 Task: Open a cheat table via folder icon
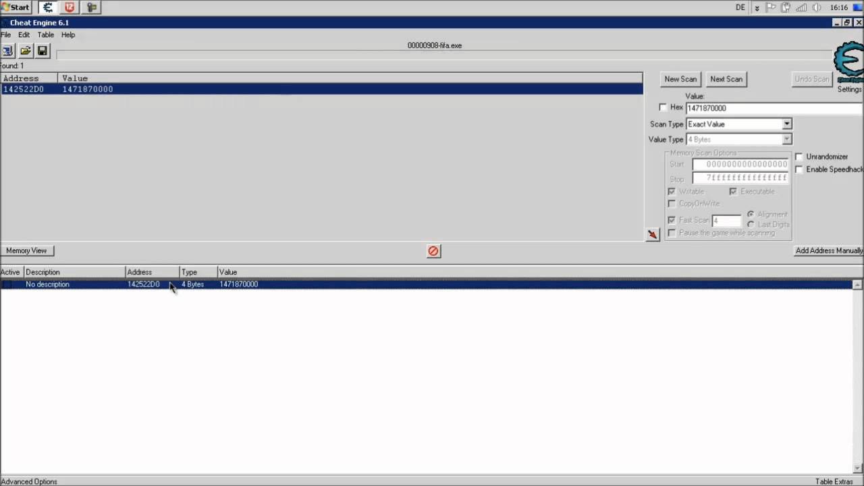[x=26, y=51]
